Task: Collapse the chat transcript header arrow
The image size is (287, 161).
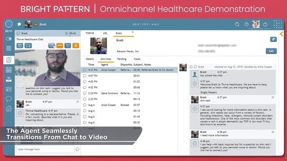Action: click(x=191, y=67)
